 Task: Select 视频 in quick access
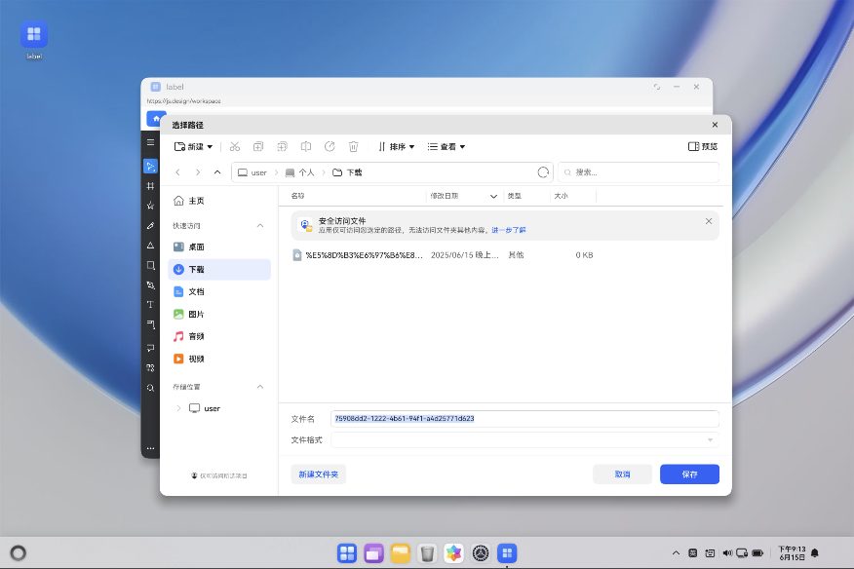(219, 359)
